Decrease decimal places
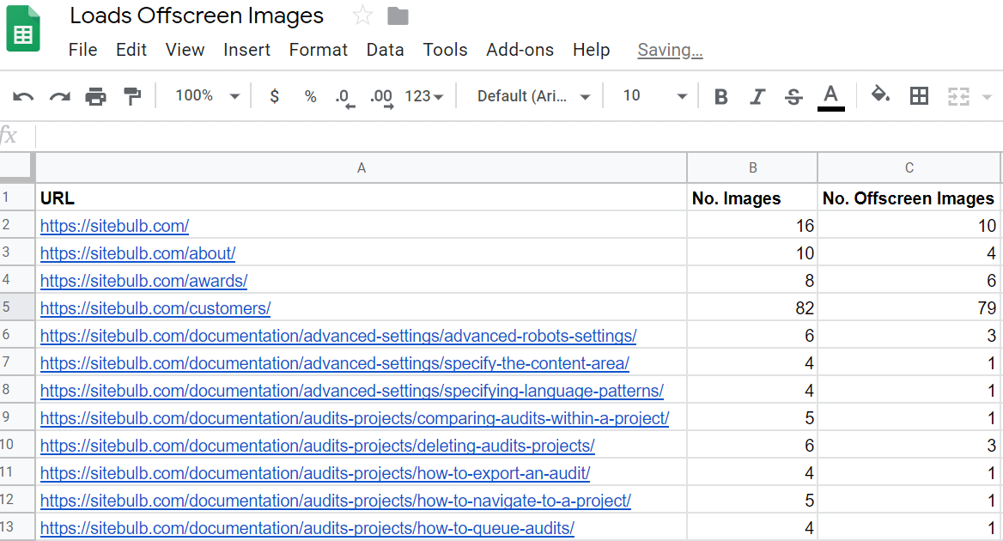 [x=345, y=98]
